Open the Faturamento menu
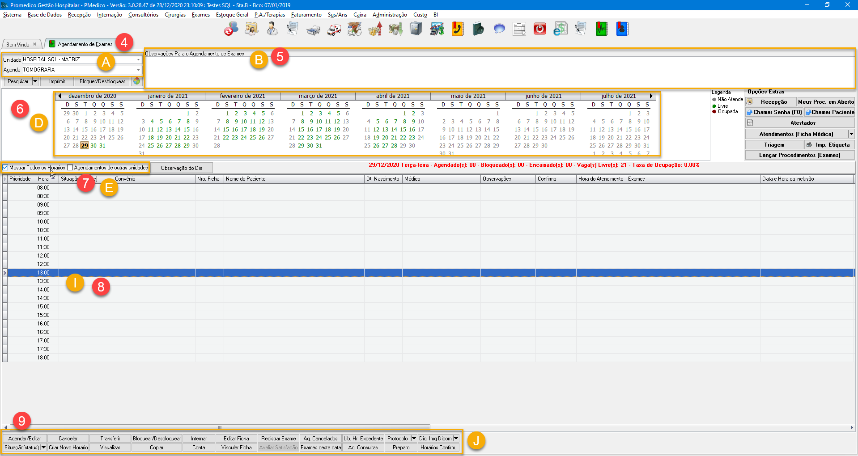858x456 pixels. pyautogui.click(x=306, y=15)
